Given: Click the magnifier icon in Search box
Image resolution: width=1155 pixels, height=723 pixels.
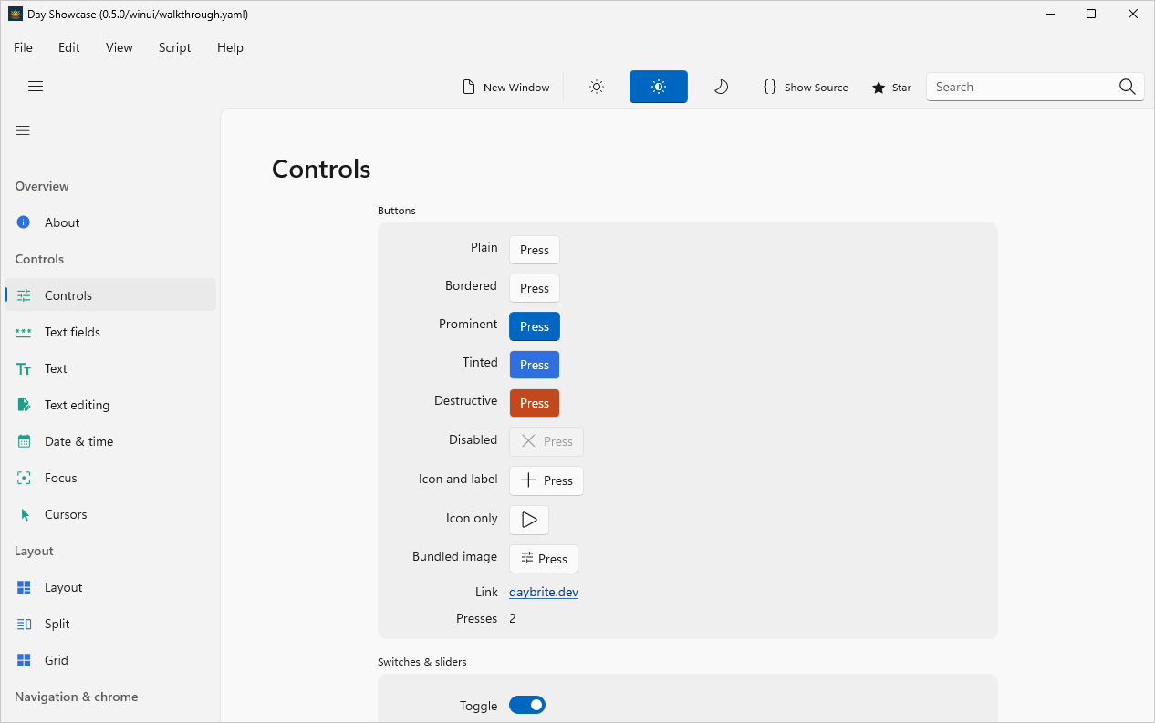Looking at the screenshot, I should (1127, 87).
